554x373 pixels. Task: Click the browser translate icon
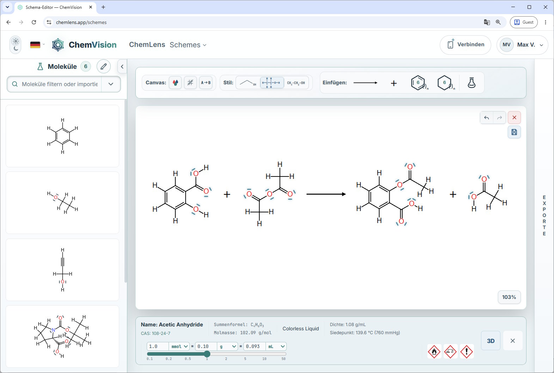[x=487, y=22]
